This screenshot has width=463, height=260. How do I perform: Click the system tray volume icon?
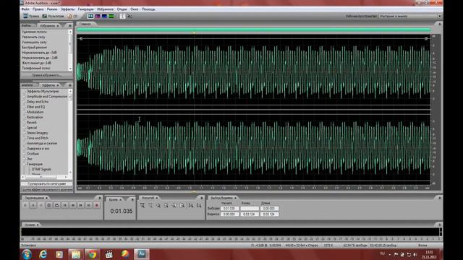415,254
